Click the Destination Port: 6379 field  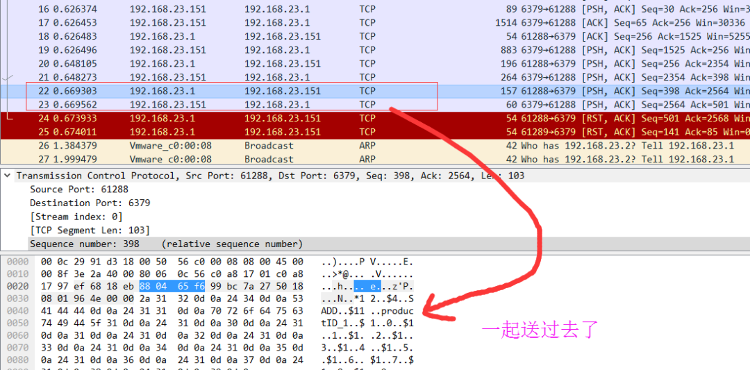(90, 203)
